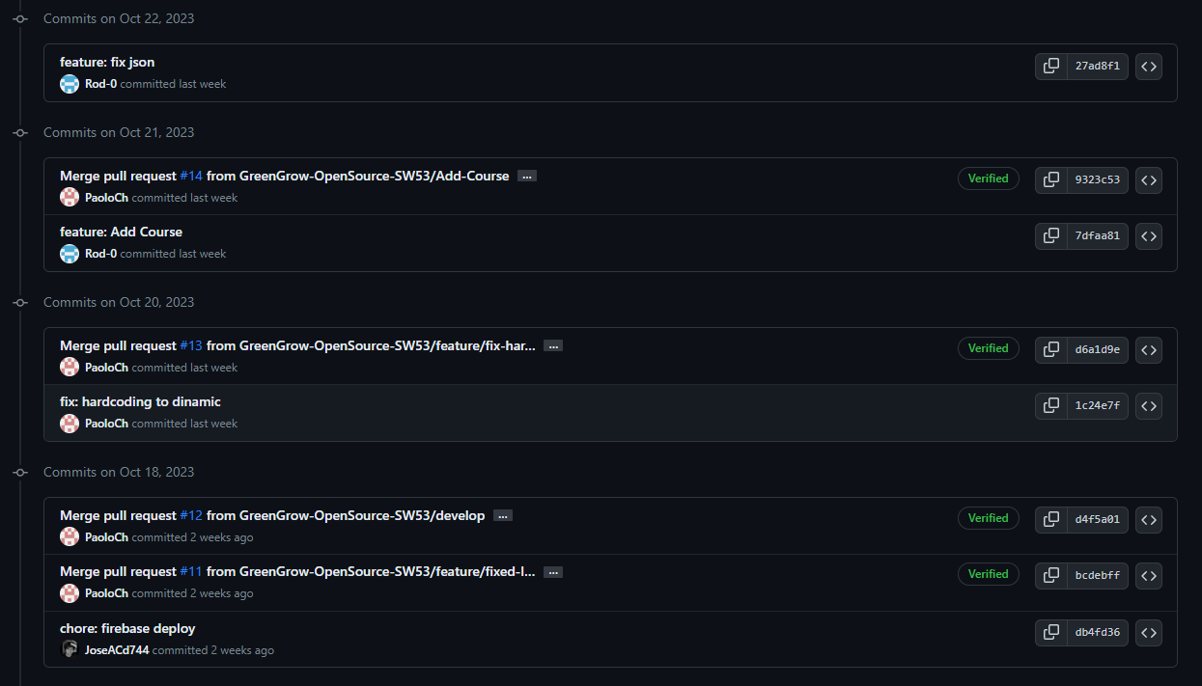Open 'fix: hardcoding to dinamic' commit

(x=140, y=402)
